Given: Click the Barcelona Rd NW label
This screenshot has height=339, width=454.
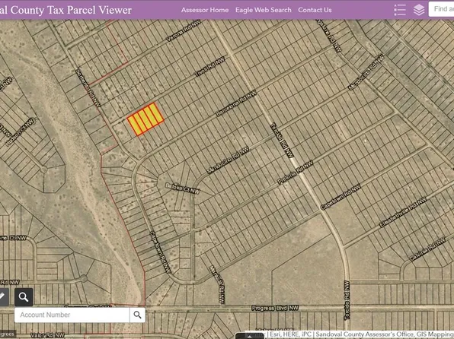Looking at the screenshot, I should [x=236, y=103].
